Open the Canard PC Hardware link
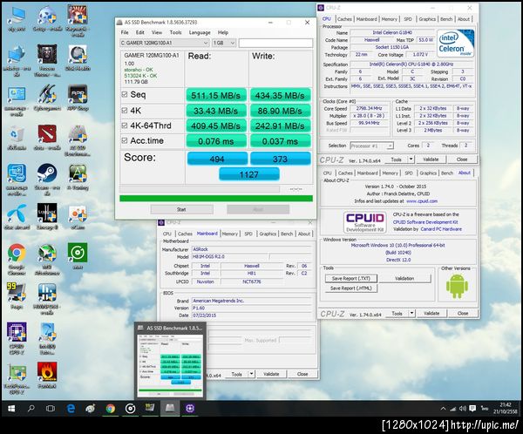 (441, 229)
